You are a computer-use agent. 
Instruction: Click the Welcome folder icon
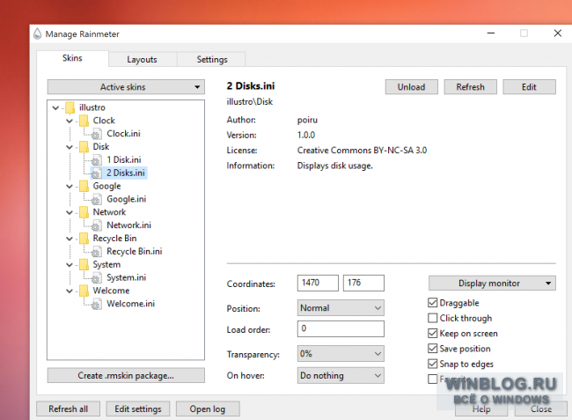point(84,291)
